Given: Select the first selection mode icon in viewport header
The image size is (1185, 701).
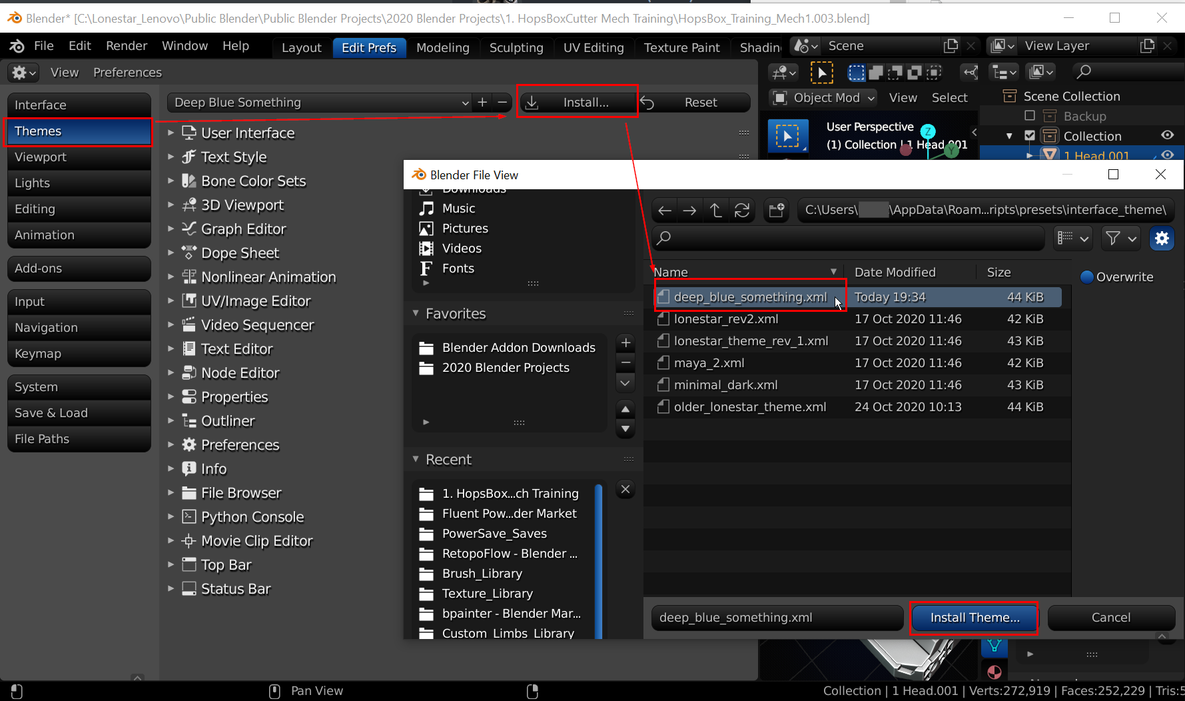Looking at the screenshot, I should pyautogui.click(x=856, y=72).
